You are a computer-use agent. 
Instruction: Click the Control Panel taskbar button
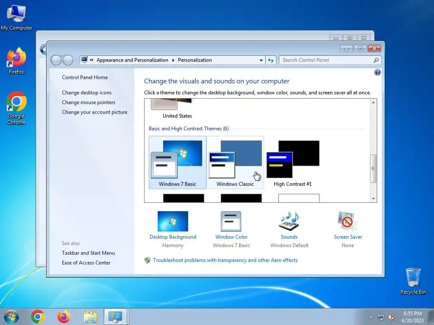pos(115,317)
